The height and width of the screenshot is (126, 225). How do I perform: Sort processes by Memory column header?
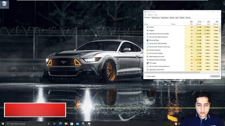coord(198,23)
